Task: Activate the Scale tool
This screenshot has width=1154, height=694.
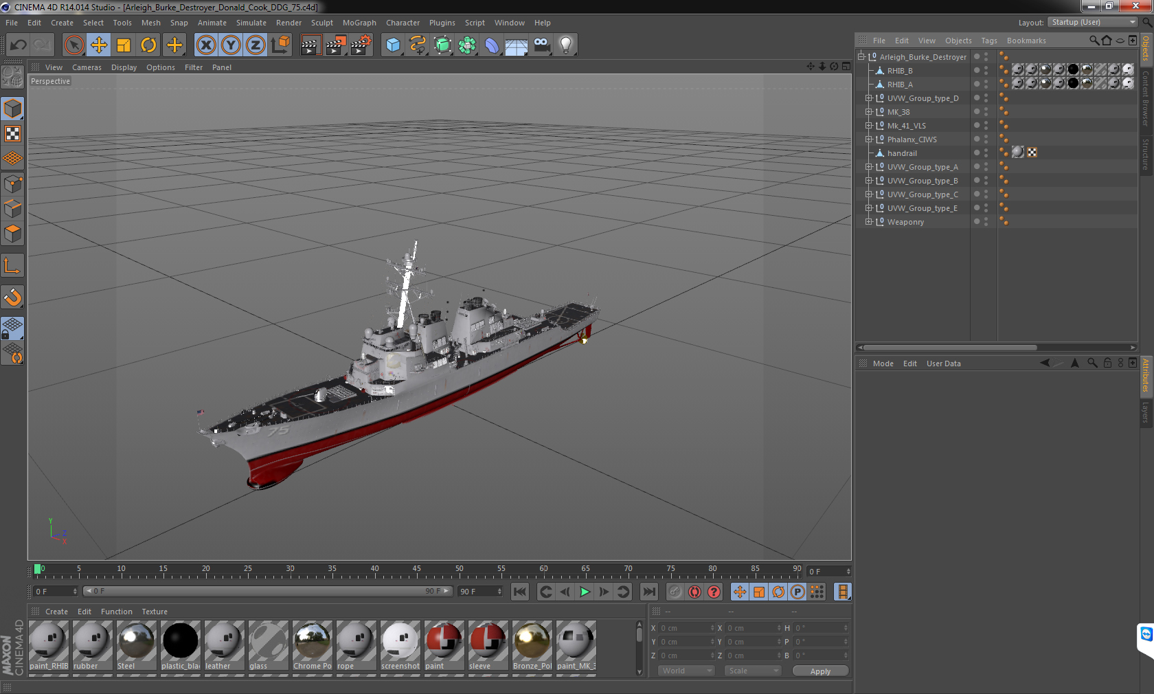Action: pos(124,45)
